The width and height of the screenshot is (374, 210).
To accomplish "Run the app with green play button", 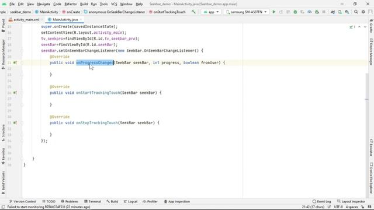I will coord(274,12).
